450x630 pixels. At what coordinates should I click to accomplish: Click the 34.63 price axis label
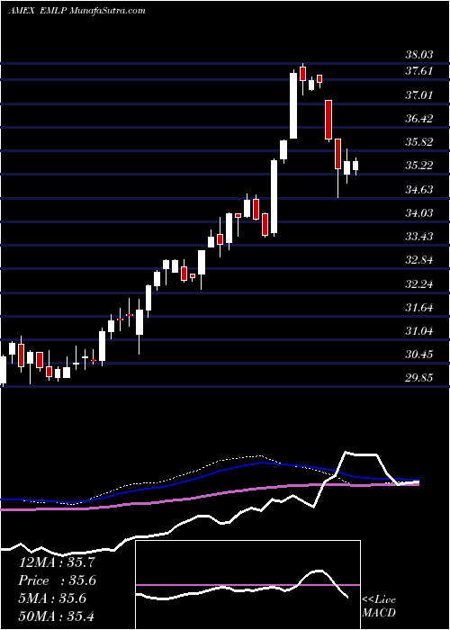pos(418,190)
